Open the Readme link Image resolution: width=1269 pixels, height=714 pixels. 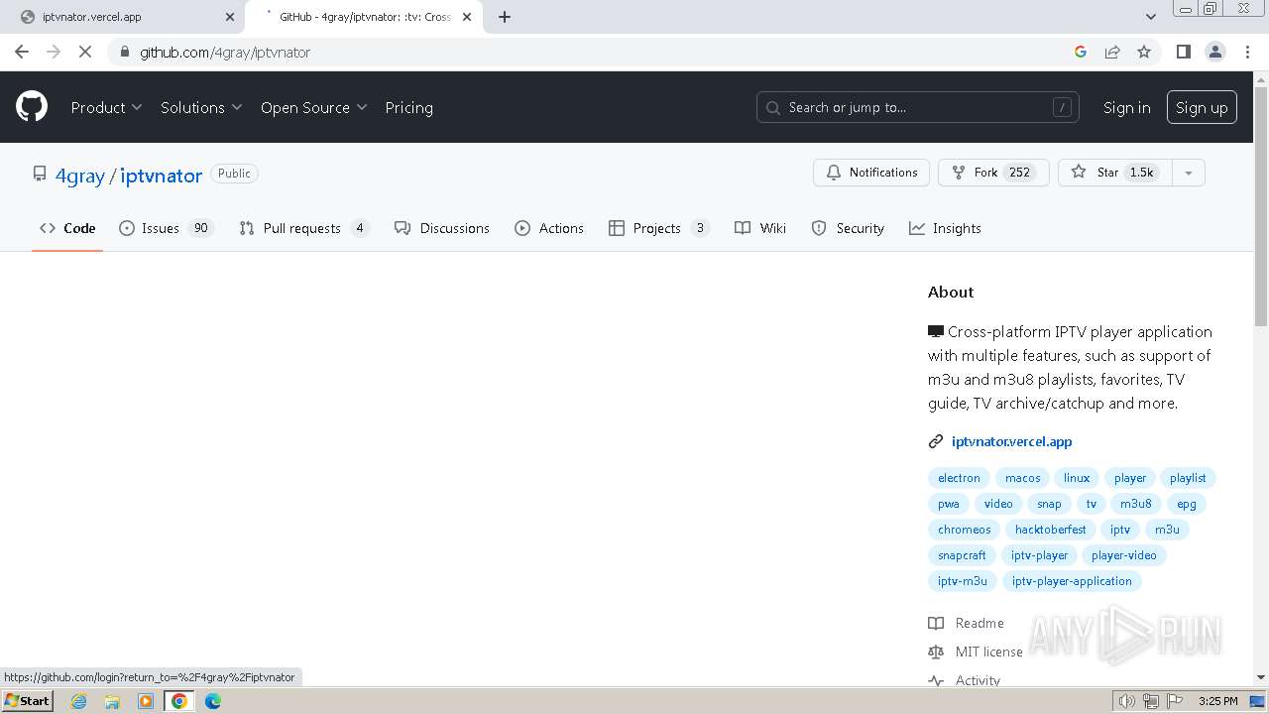(x=967, y=623)
